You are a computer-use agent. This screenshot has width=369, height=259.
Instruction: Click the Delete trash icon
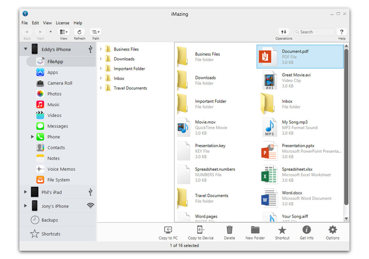(229, 230)
